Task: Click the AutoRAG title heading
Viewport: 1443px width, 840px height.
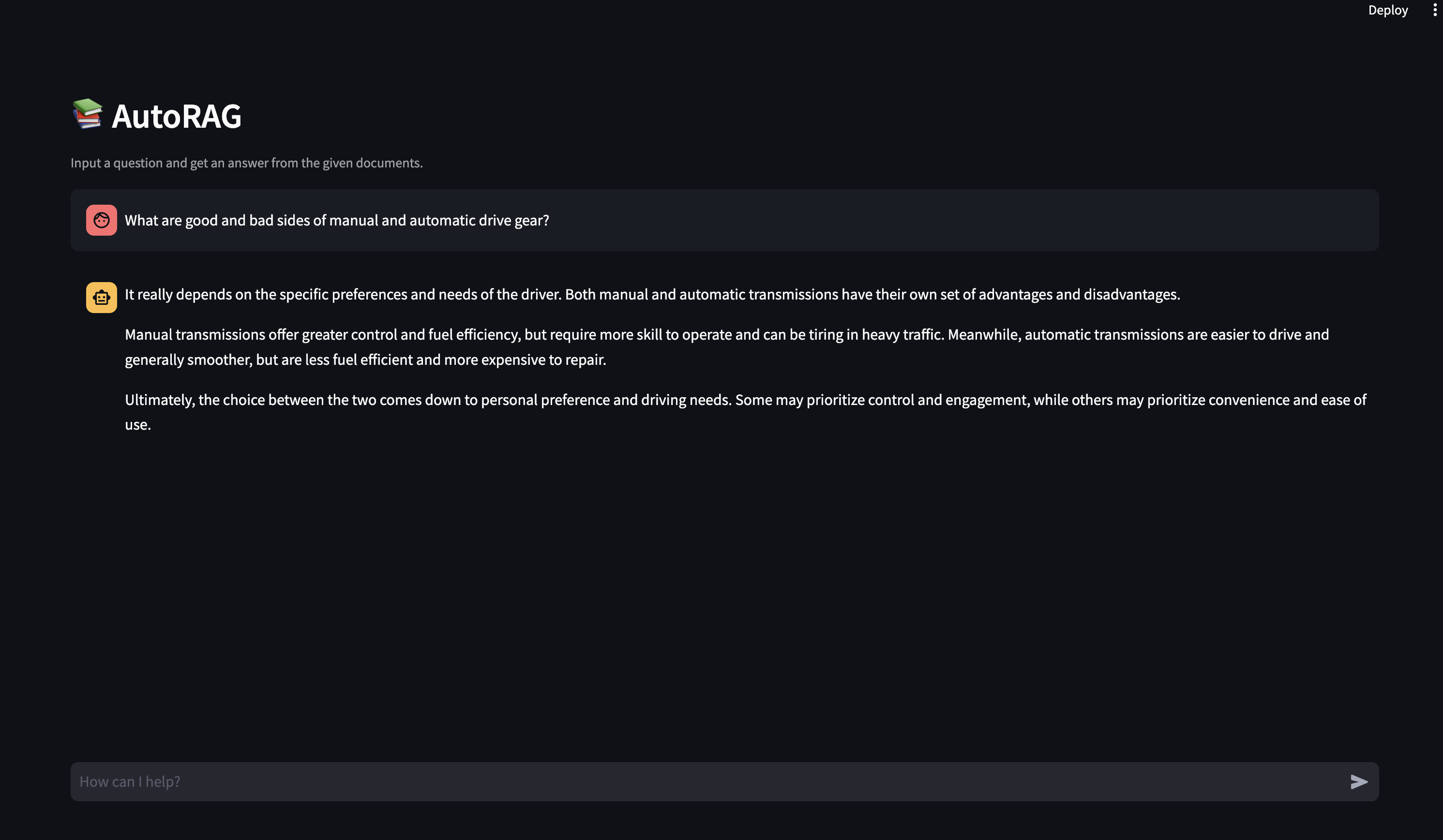Action: [x=176, y=116]
